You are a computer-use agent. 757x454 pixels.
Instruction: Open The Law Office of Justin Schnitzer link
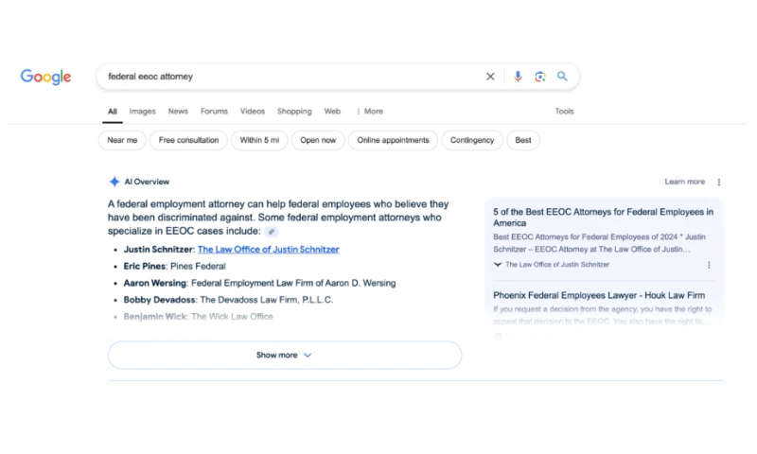click(x=268, y=250)
